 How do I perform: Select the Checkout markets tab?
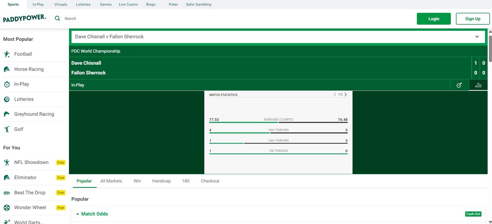coord(210,181)
